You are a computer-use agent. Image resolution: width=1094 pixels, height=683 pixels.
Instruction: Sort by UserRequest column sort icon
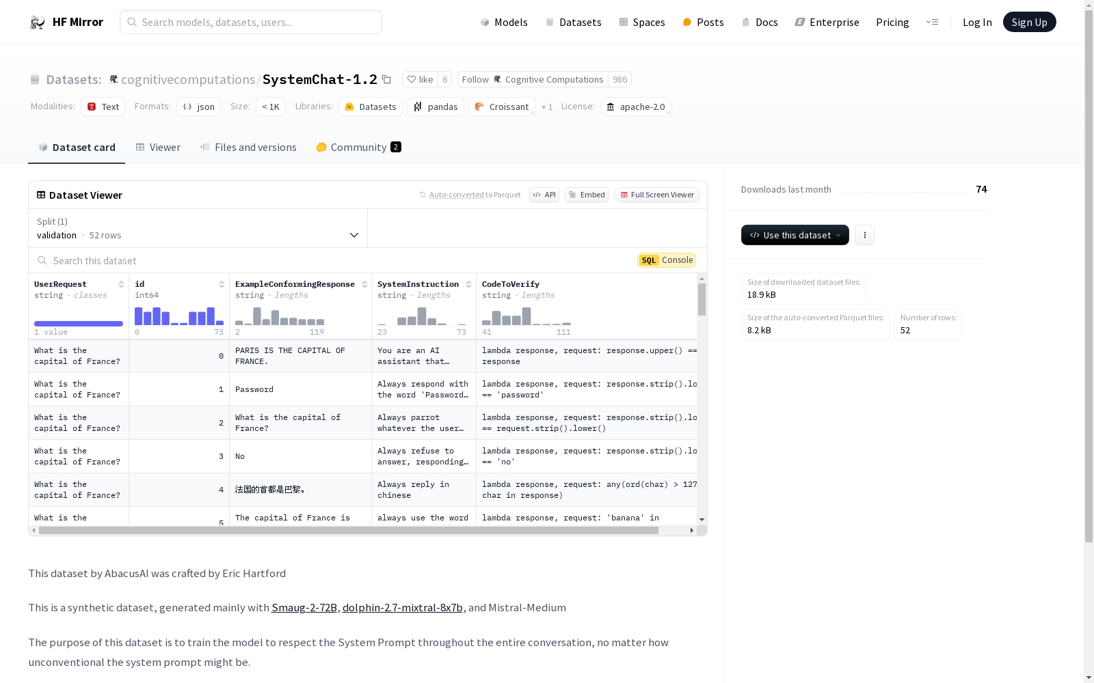tap(121, 284)
